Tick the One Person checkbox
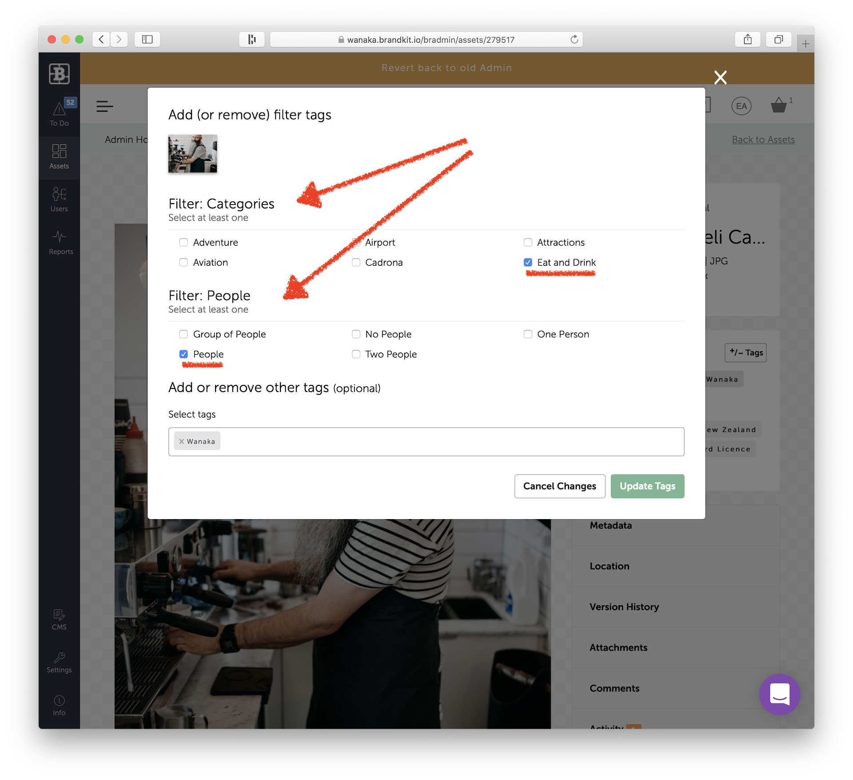The image size is (853, 780). (x=528, y=334)
